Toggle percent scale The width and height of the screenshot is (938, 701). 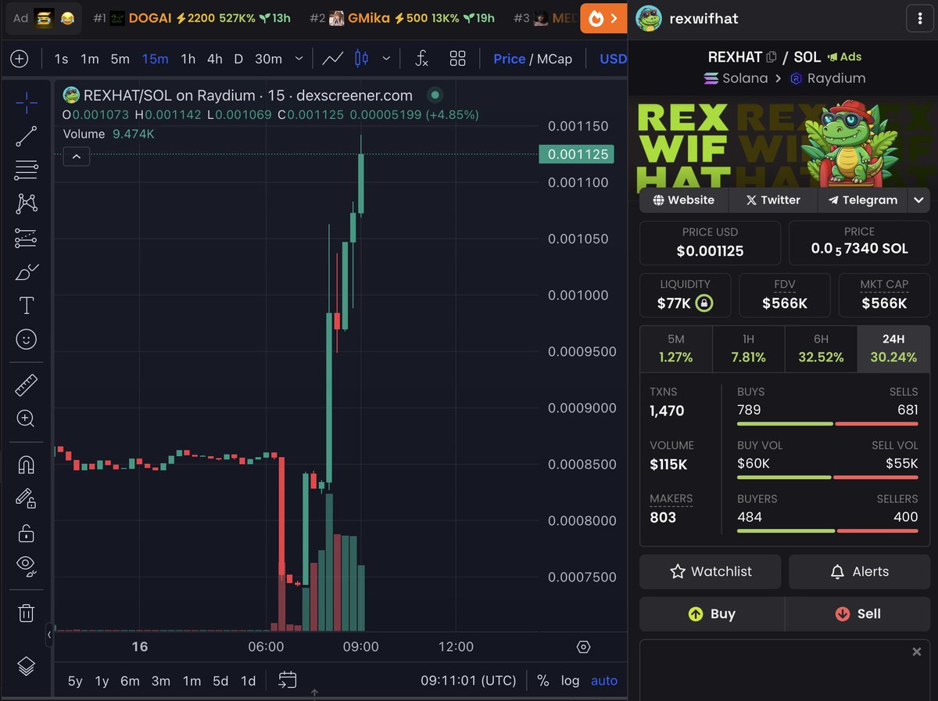click(542, 681)
